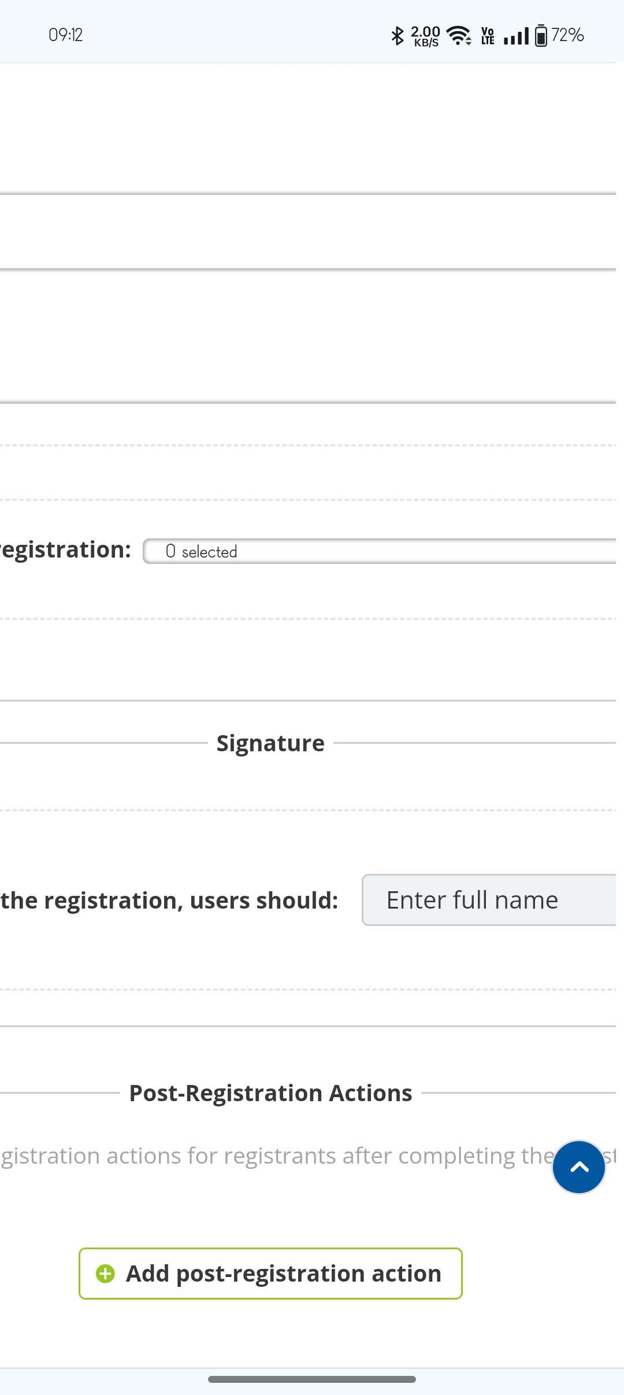This screenshot has width=624, height=1395.
Task: Click the word "selected" in the multiselect box
Action: pyautogui.click(x=209, y=552)
